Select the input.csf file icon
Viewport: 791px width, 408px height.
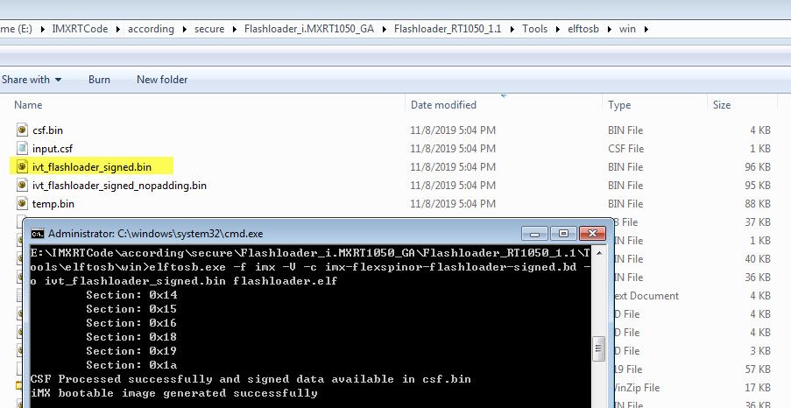pos(22,148)
